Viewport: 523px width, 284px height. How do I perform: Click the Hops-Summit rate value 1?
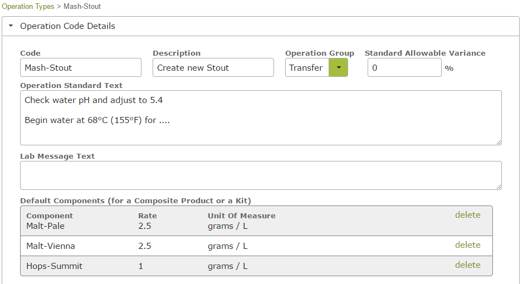pos(141,266)
